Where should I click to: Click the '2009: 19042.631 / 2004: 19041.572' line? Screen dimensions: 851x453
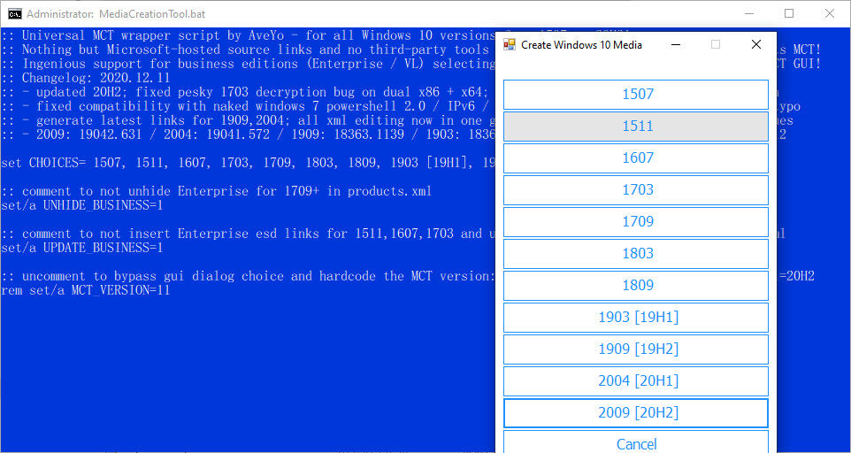(249, 134)
